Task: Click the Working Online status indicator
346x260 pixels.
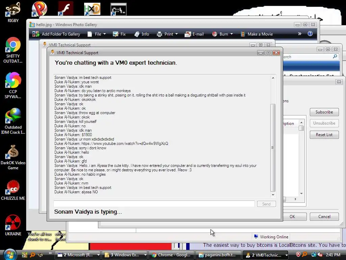Action: 271,237
